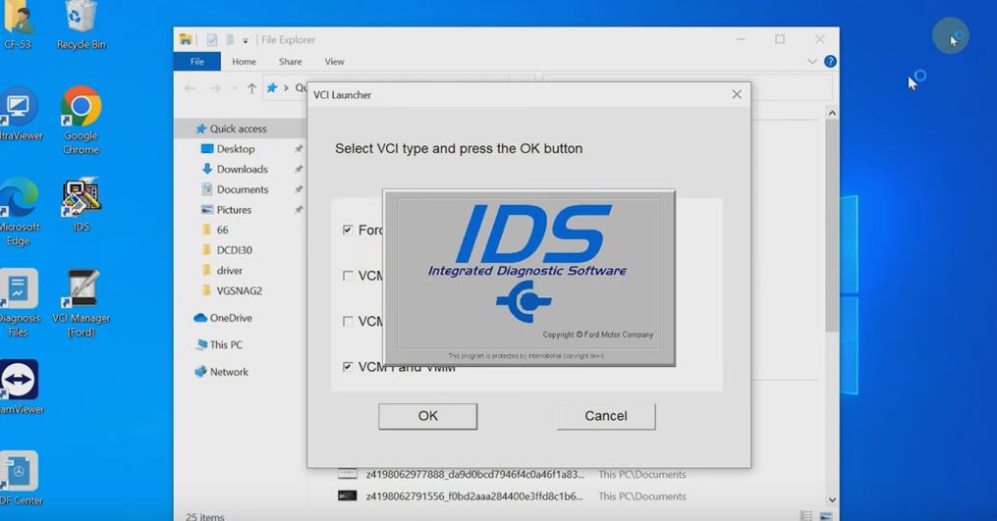Switch to details view icon in status bar

806,516
